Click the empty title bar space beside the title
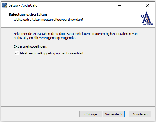 pos(77,5)
